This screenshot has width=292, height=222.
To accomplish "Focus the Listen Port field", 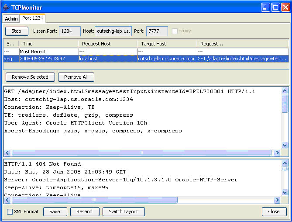I will (x=70, y=31).
